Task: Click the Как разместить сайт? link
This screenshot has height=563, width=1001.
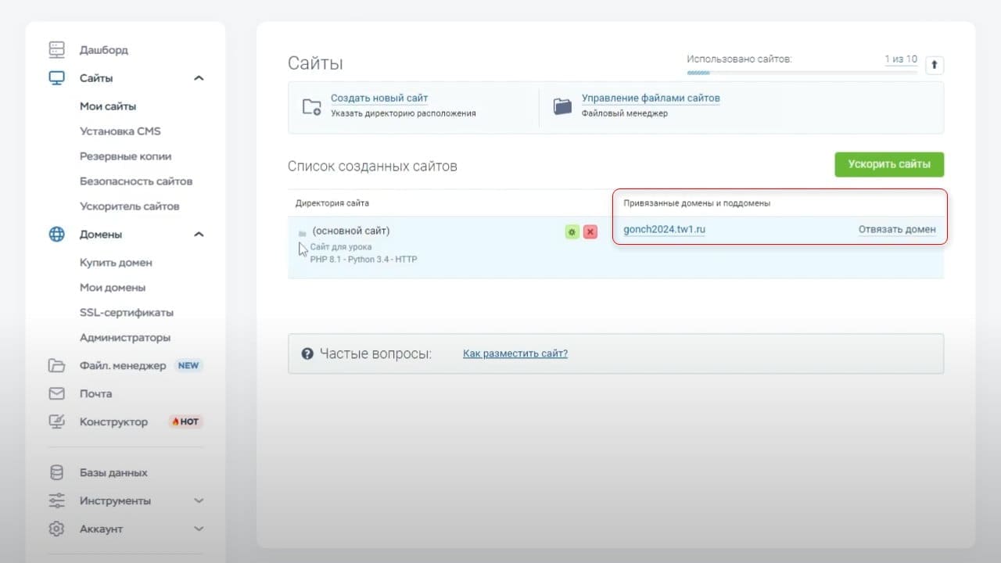Action: 515,353
